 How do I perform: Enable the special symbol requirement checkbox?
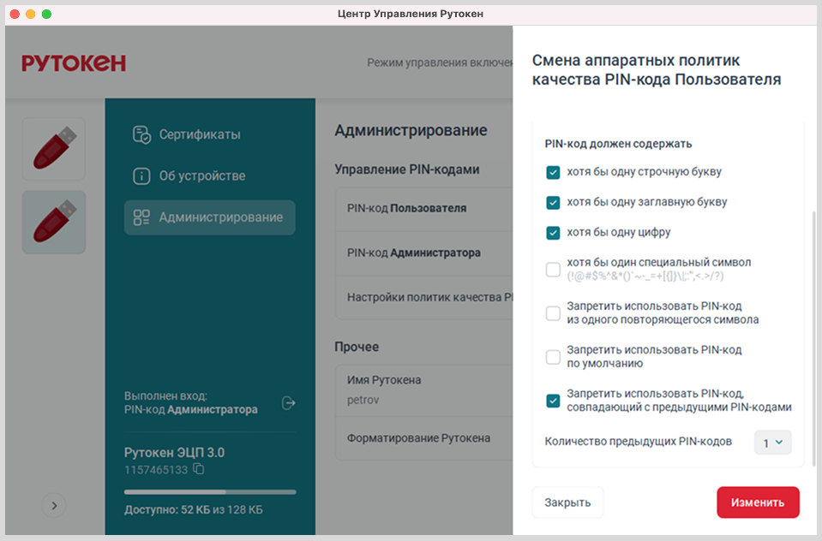tap(553, 270)
